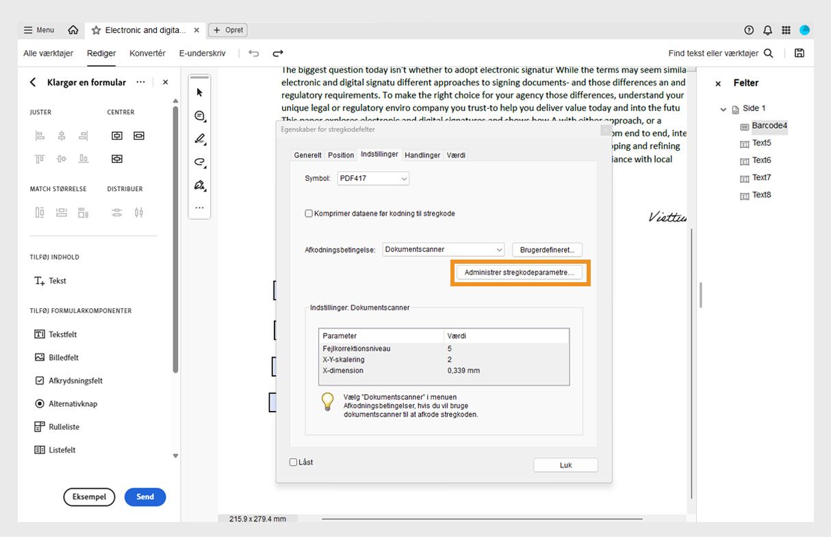Check the Låst option in the dialog

pos(293,462)
